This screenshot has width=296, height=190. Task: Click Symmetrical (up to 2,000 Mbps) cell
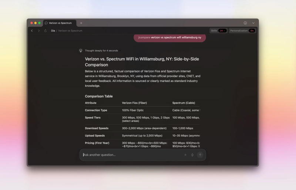(x=142, y=136)
